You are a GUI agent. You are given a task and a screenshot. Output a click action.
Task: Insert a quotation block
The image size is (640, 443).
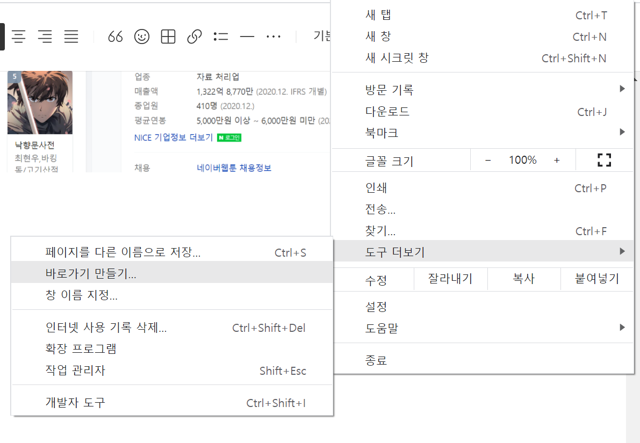click(x=116, y=37)
